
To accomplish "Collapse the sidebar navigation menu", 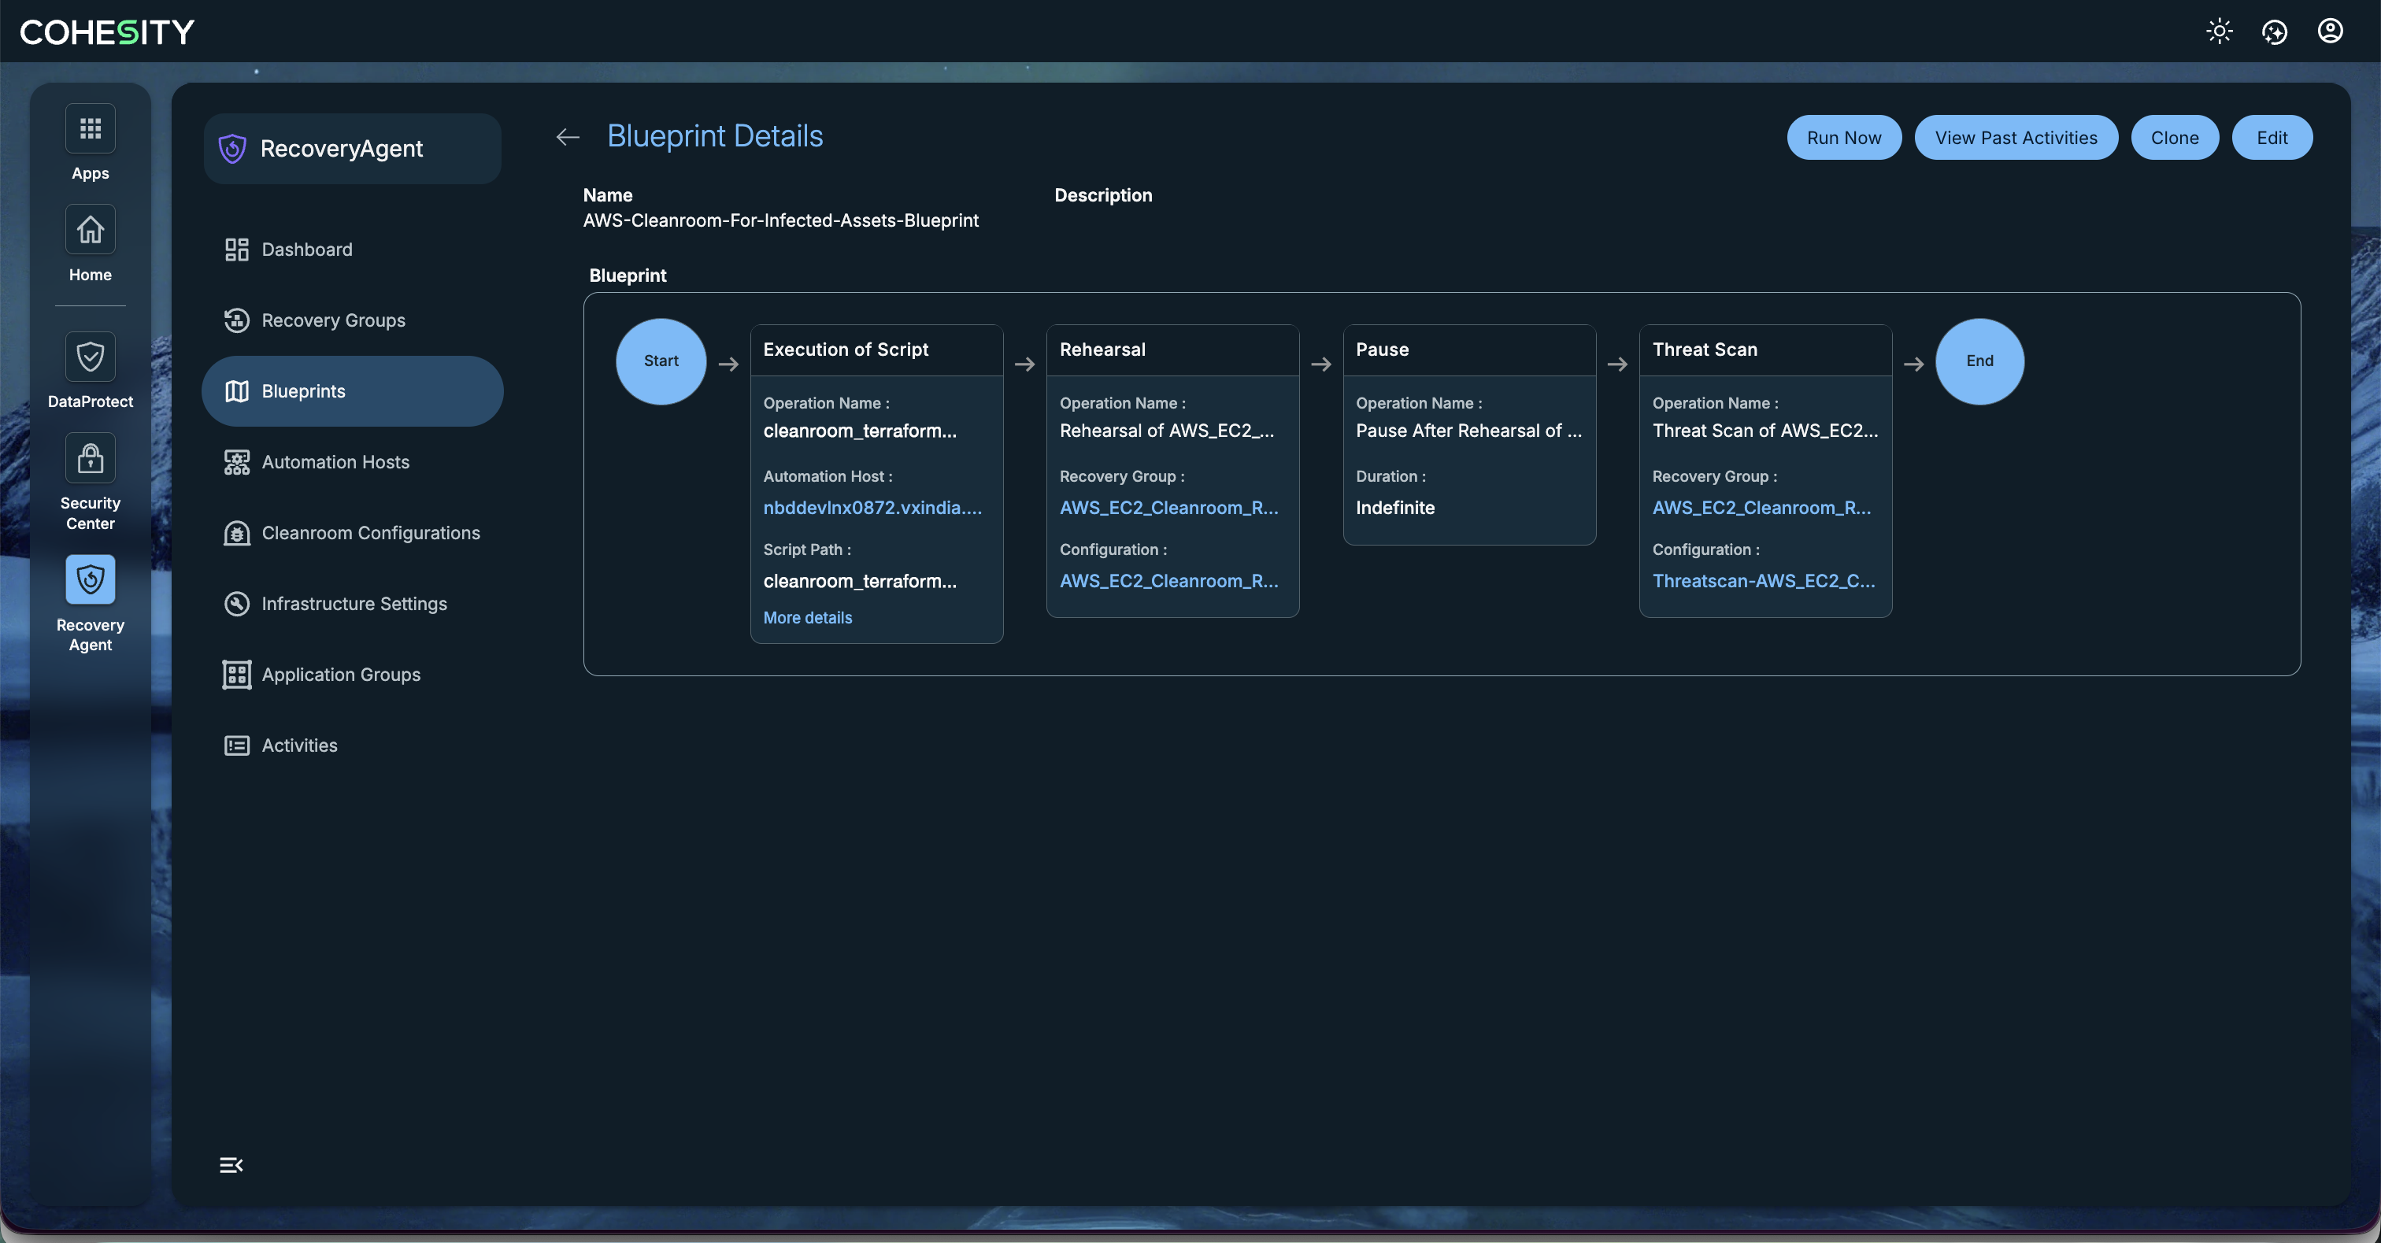I will point(231,1164).
